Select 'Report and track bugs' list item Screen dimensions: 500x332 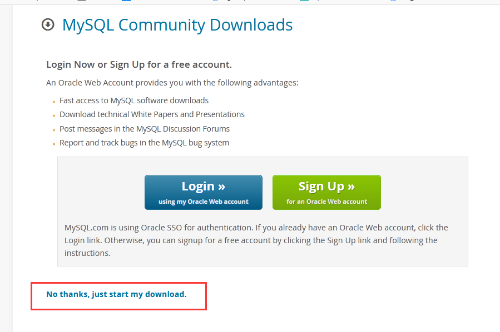pyautogui.click(x=144, y=143)
